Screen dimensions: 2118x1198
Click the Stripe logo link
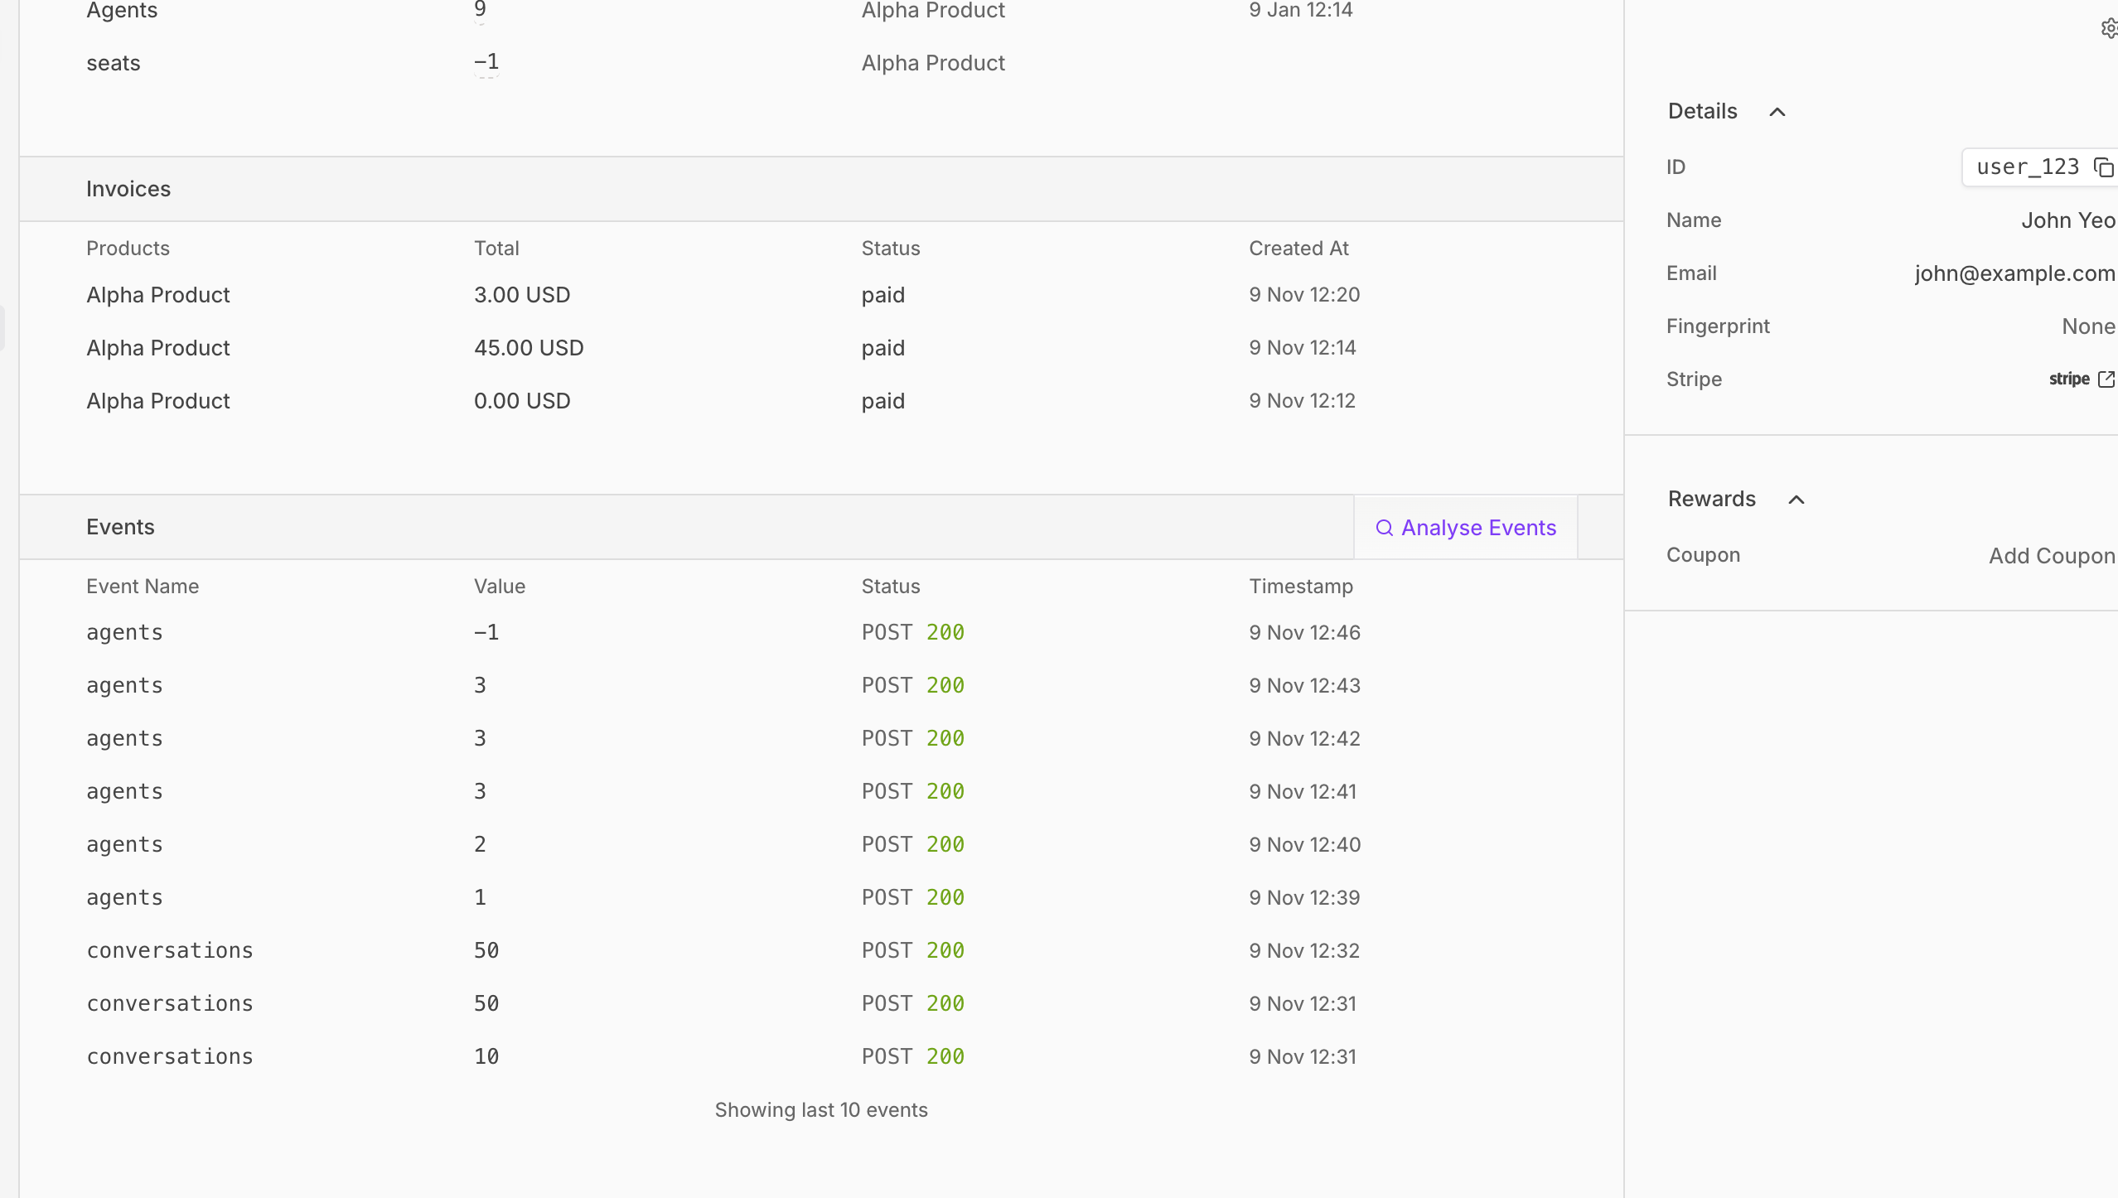(2068, 379)
